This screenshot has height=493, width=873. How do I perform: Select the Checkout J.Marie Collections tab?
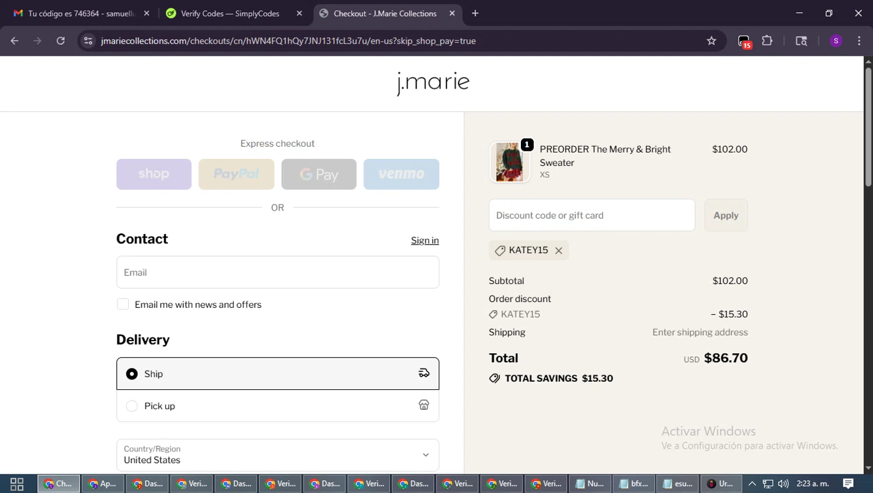click(x=385, y=13)
